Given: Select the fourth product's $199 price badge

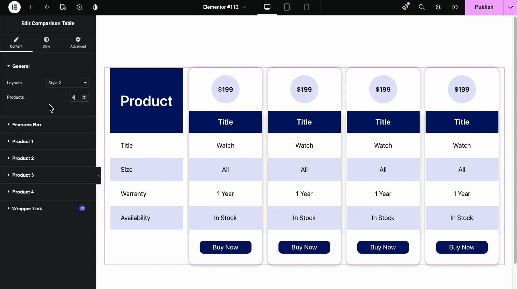Looking at the screenshot, I should tap(462, 89).
